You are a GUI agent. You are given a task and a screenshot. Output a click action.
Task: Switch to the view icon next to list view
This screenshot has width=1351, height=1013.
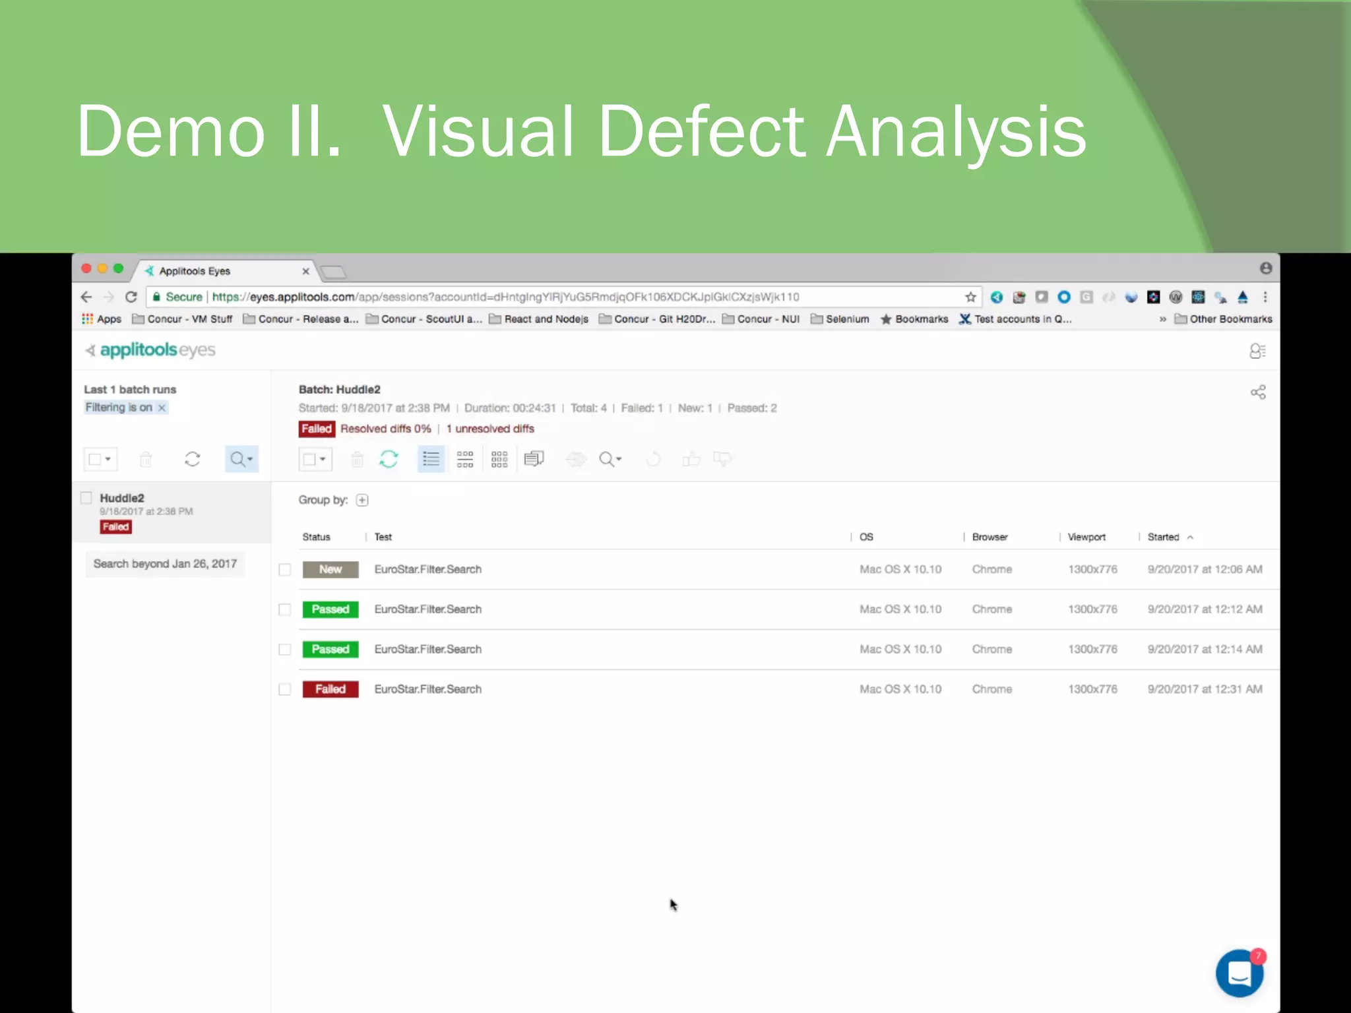point(465,459)
